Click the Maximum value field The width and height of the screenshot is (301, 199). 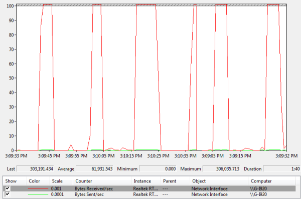pos(221,169)
